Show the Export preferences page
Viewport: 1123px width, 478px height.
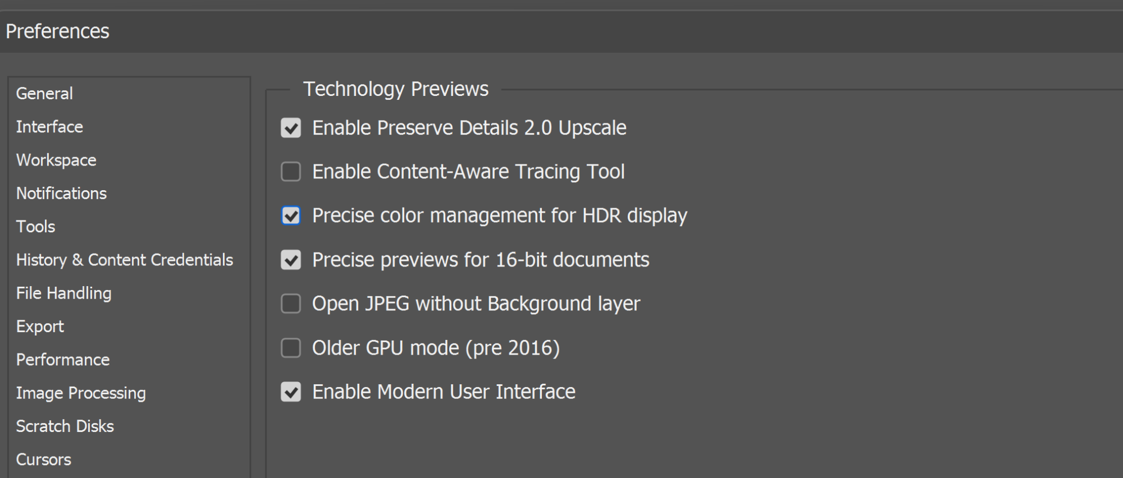40,327
